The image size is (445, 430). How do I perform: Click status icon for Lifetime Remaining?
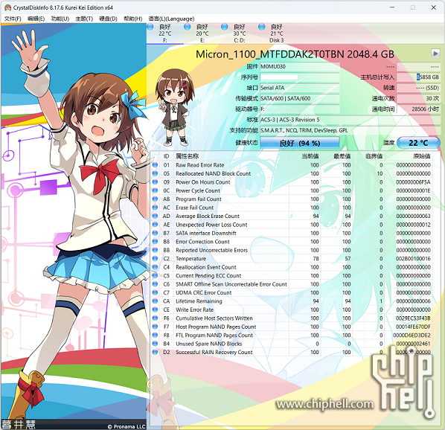(x=155, y=301)
